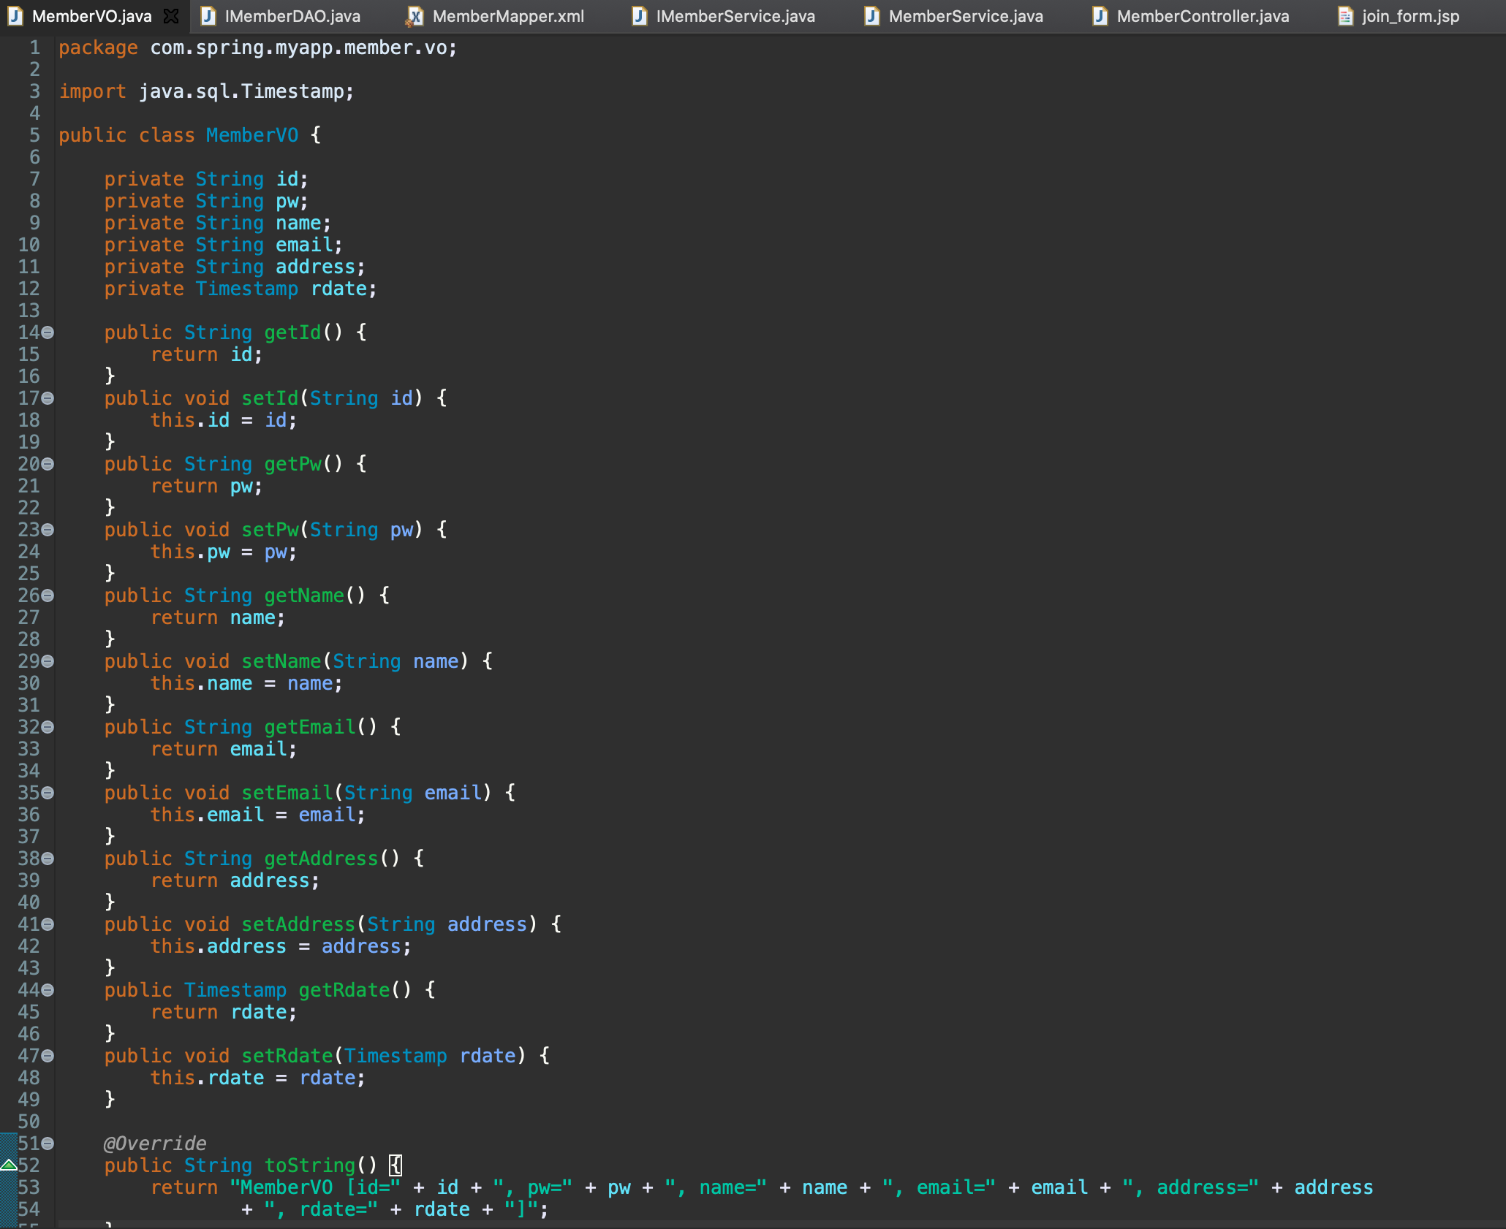The width and height of the screenshot is (1506, 1229).
Task: Click the join_form.jsp file icon
Action: coord(1345,16)
